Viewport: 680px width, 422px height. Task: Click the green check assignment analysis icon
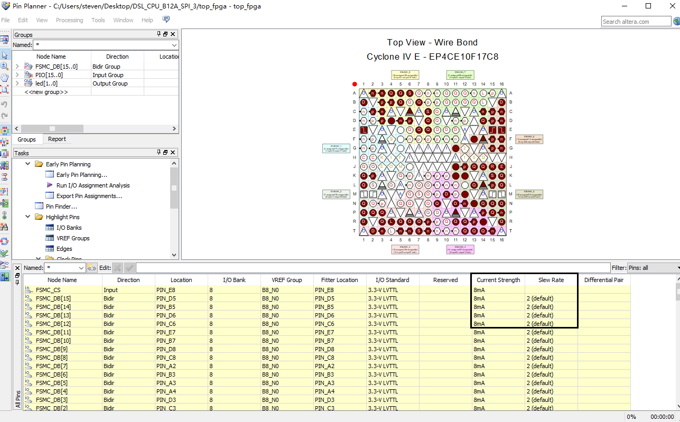(x=5, y=251)
